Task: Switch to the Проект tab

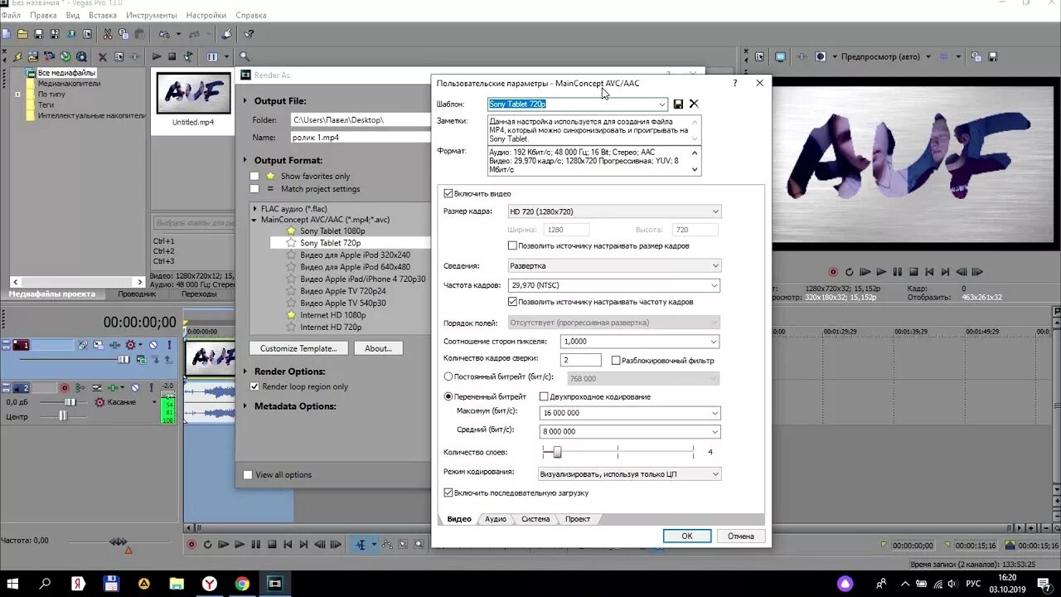Action: click(x=578, y=519)
